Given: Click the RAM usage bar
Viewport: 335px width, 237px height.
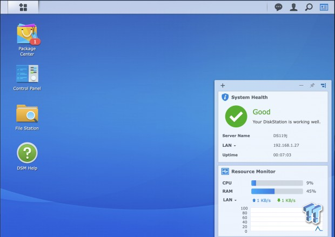Looking at the screenshot, I should tap(277, 191).
